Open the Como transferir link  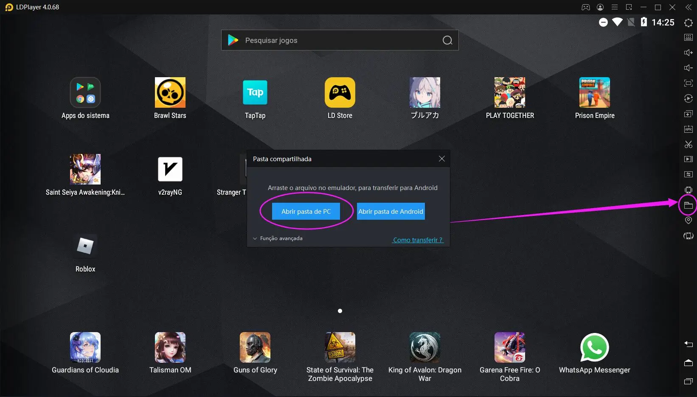(417, 240)
